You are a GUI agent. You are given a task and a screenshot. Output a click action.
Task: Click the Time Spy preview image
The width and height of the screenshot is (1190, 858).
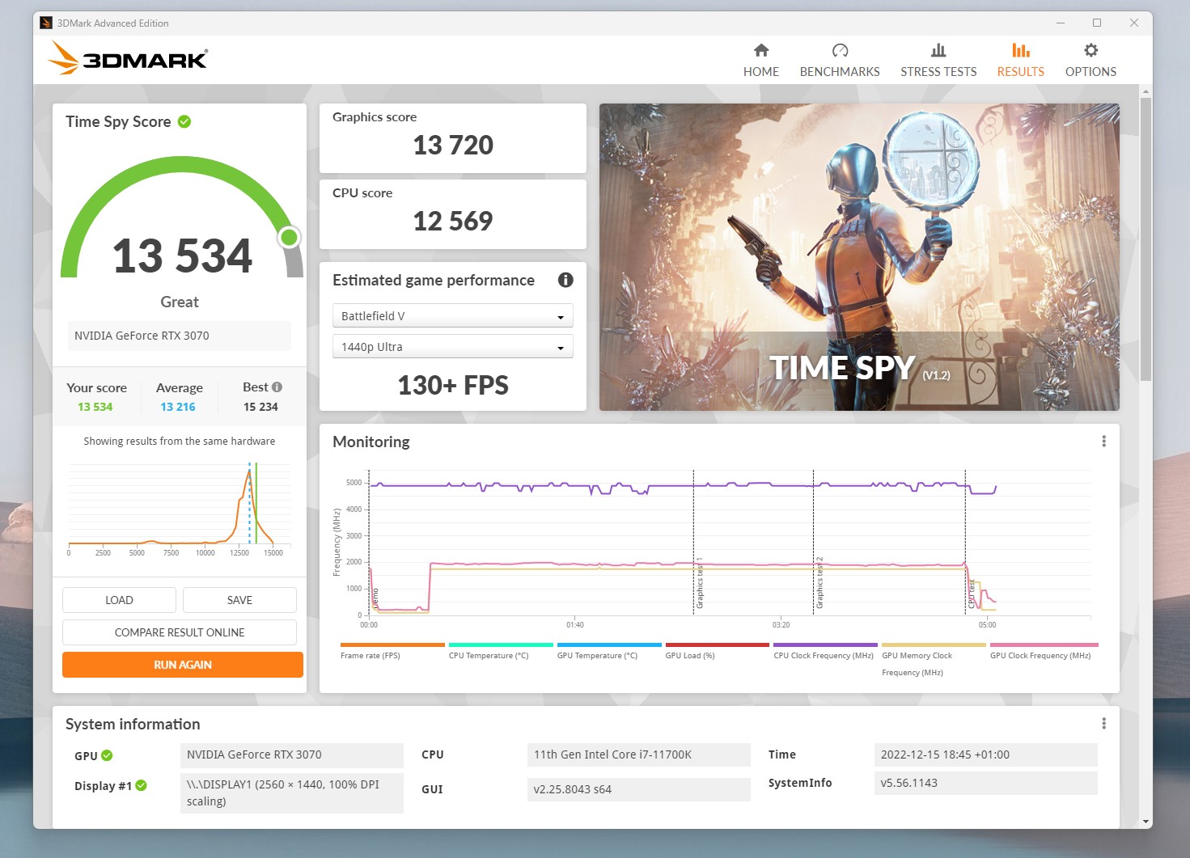(x=858, y=256)
